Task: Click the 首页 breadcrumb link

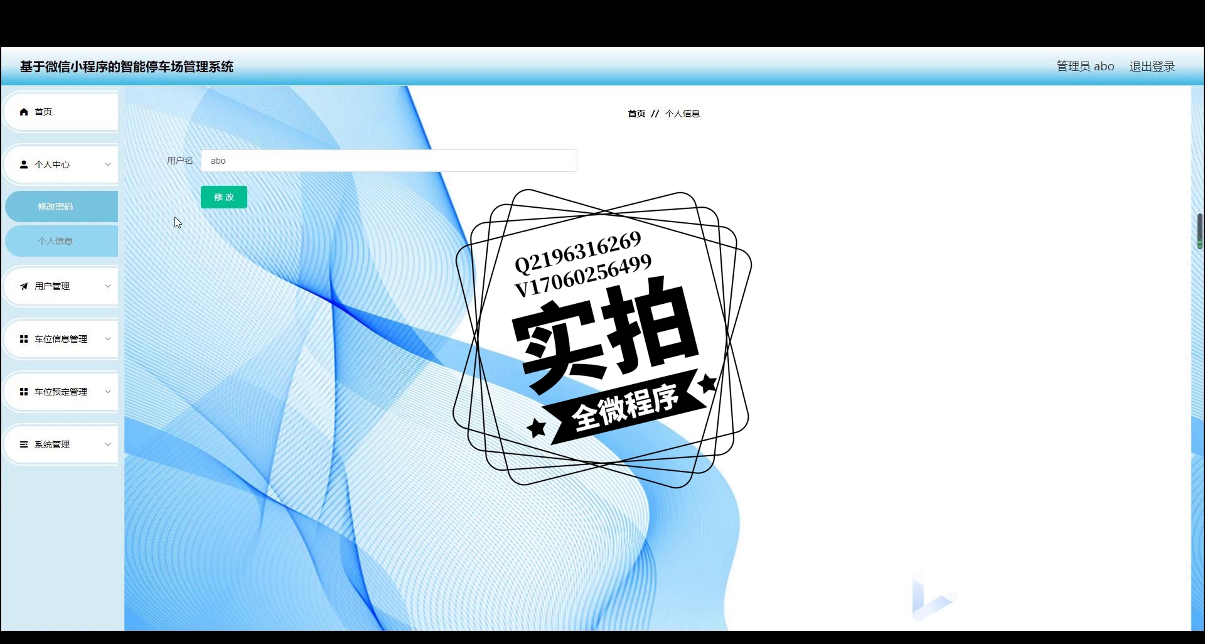Action: [x=636, y=114]
